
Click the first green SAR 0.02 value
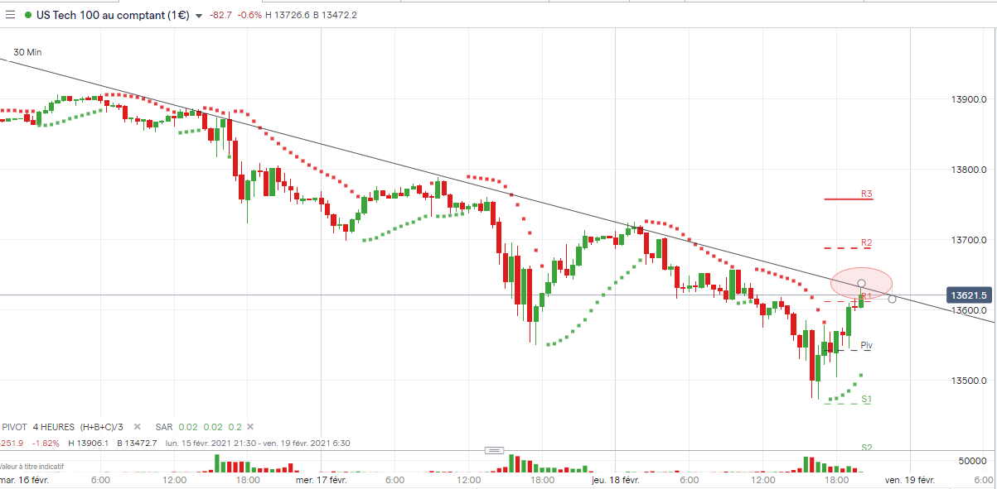click(x=188, y=427)
